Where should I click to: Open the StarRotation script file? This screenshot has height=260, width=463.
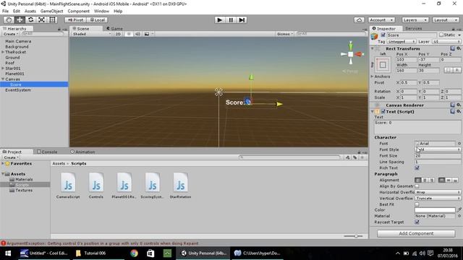(x=180, y=185)
